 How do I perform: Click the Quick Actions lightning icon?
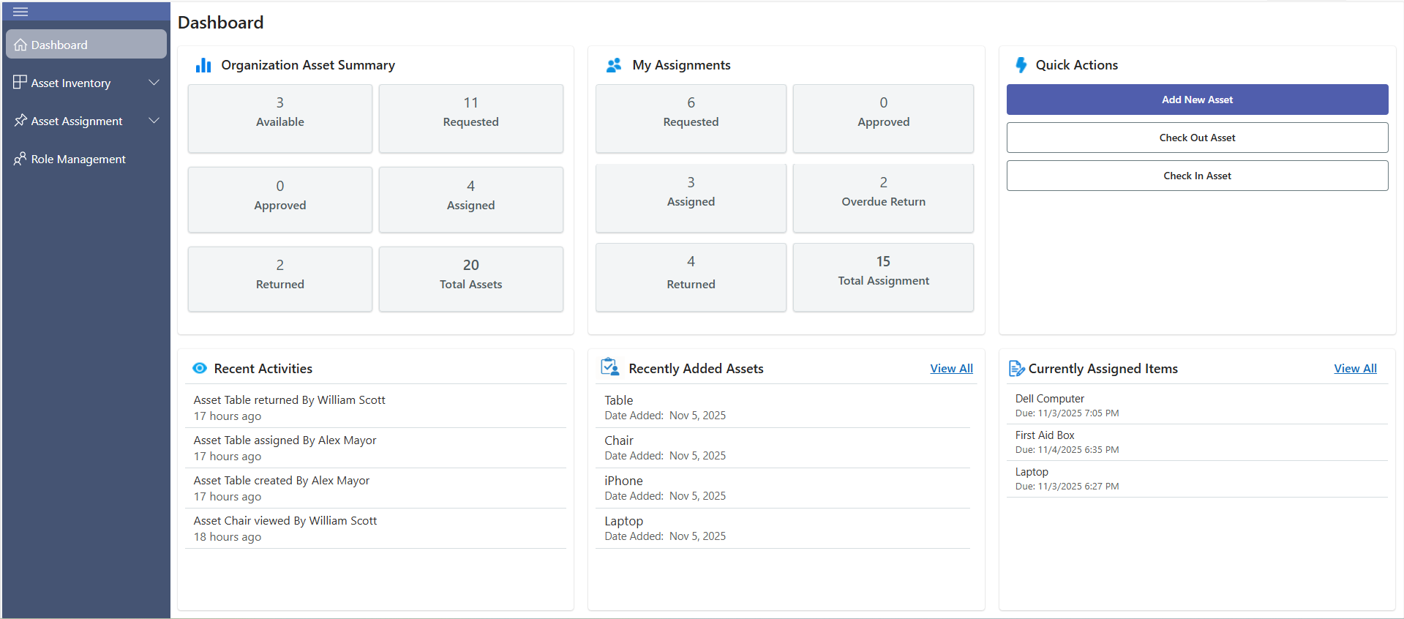coord(1021,65)
